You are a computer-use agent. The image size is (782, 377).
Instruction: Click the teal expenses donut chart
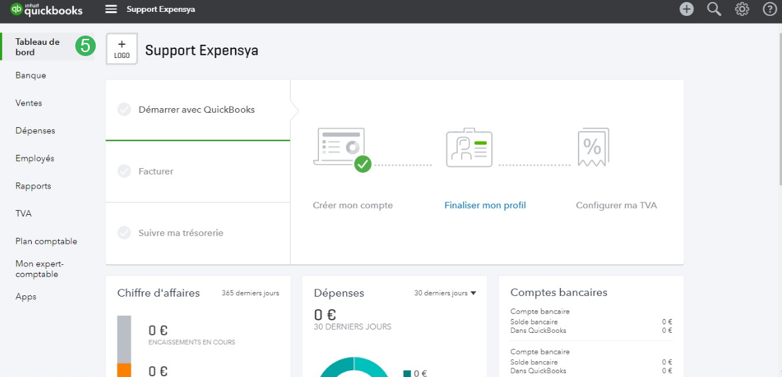tap(353, 368)
